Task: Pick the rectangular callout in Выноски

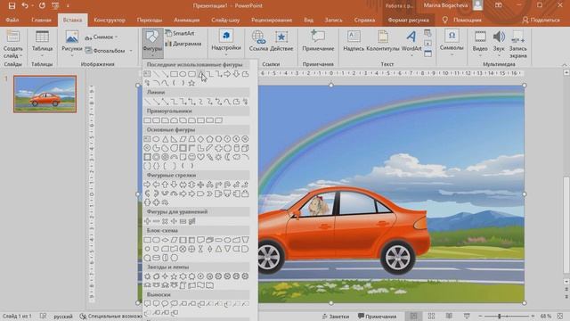Action: tap(147, 303)
